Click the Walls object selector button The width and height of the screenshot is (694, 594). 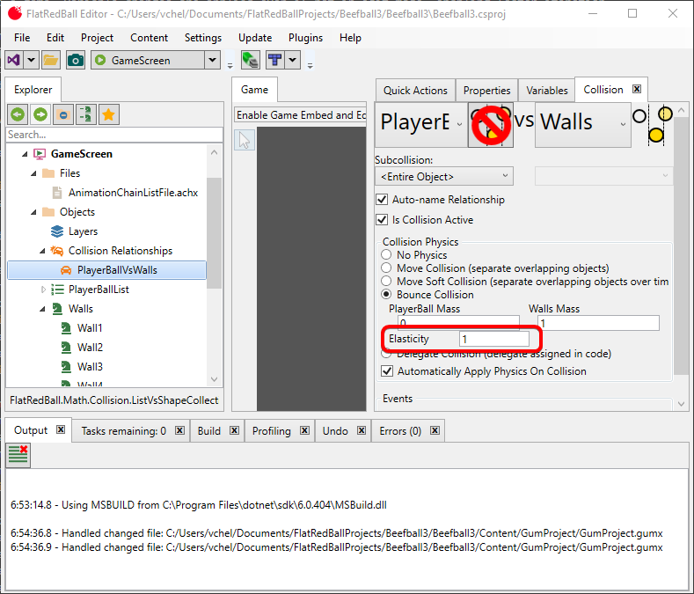click(x=582, y=121)
